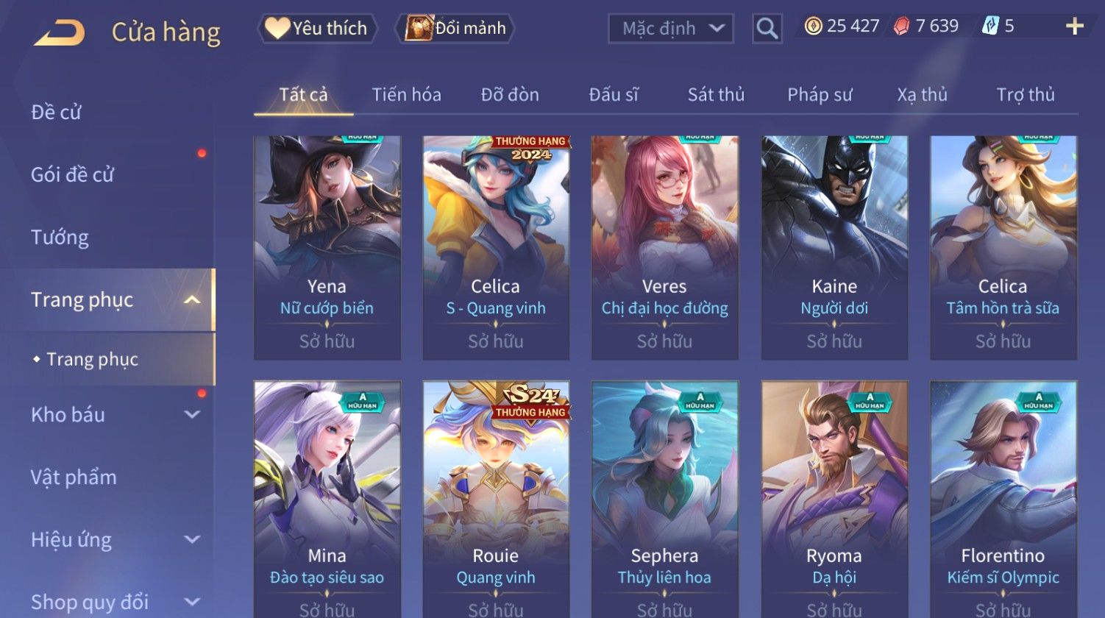Viewport: 1105px width, 618px height.
Task: Switch to the Sát thủ tab
Action: point(716,95)
